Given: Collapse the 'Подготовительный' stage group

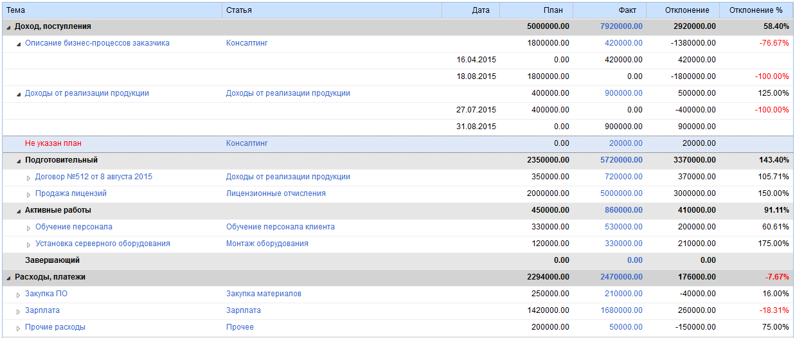Looking at the screenshot, I should [19, 161].
